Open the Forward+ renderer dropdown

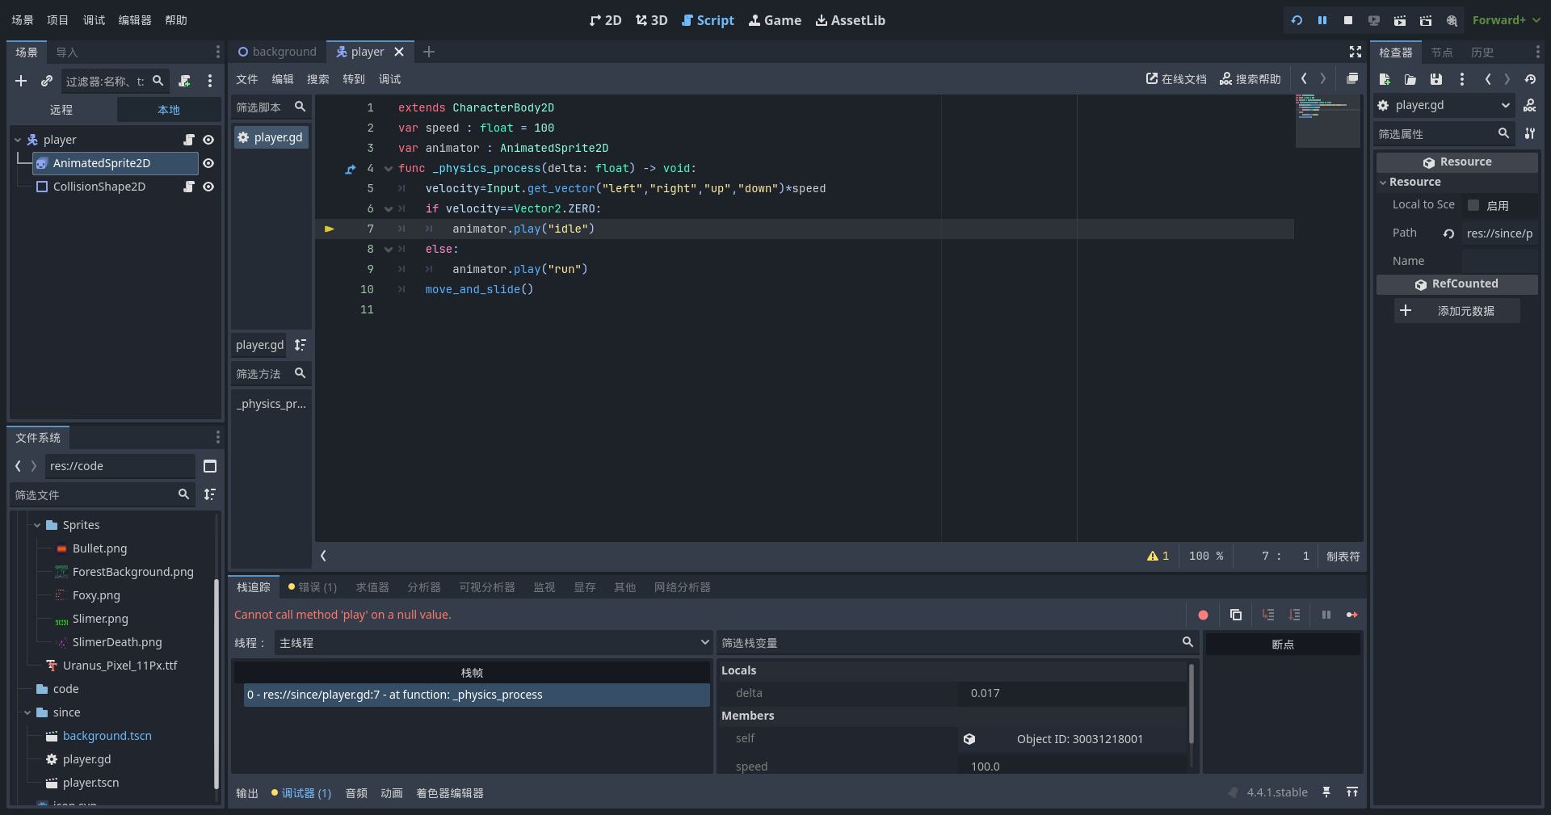click(1506, 20)
